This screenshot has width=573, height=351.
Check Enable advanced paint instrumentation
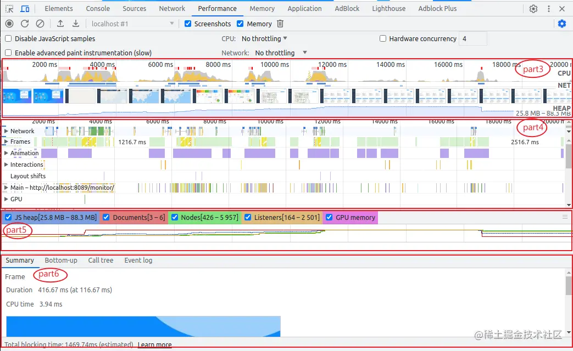click(8, 53)
